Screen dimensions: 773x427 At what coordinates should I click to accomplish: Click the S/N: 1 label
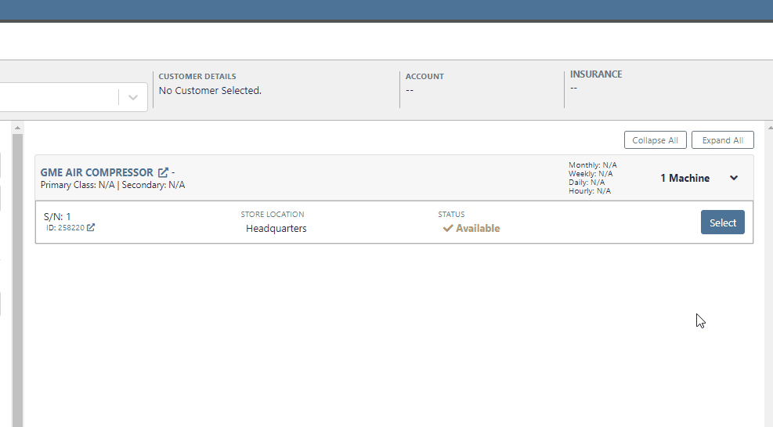click(57, 216)
